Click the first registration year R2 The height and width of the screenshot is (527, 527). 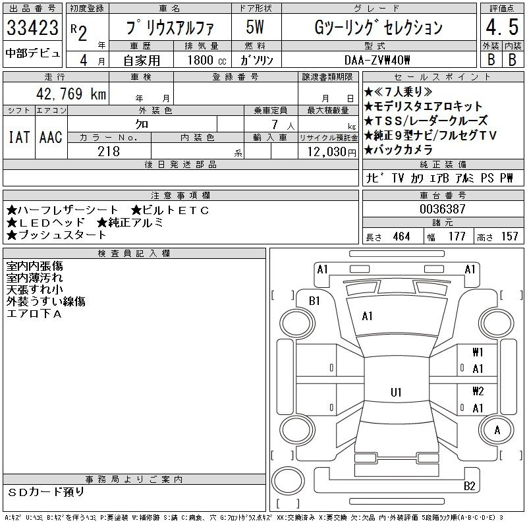[79, 32]
